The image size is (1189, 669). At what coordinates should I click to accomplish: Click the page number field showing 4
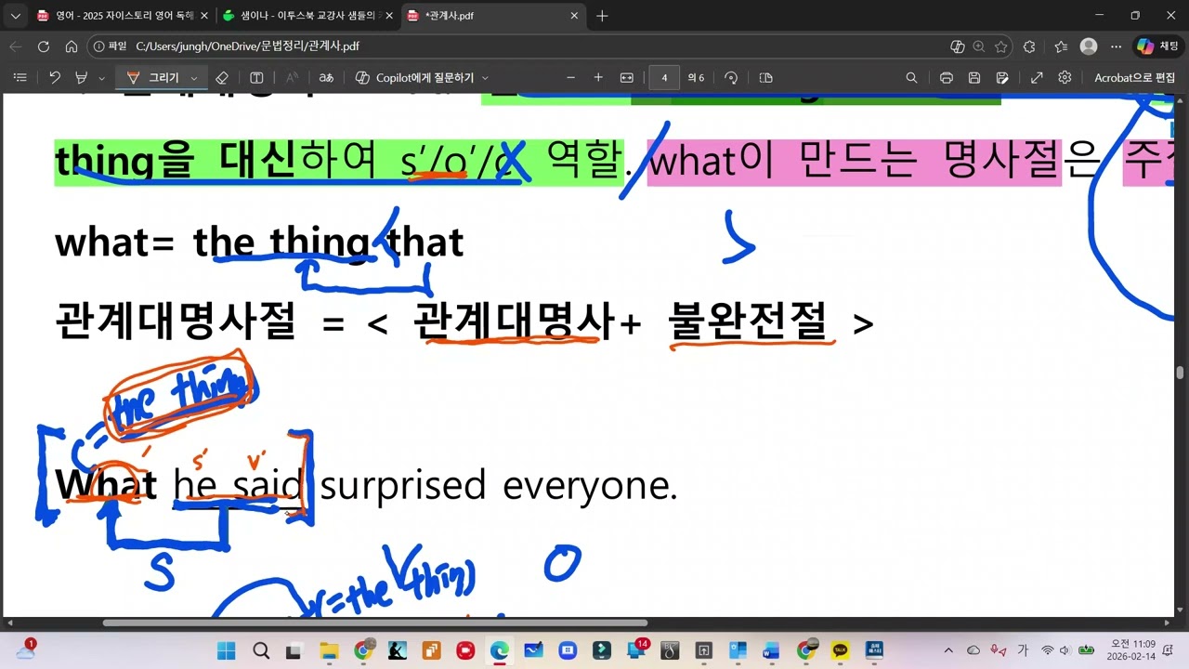tap(664, 78)
